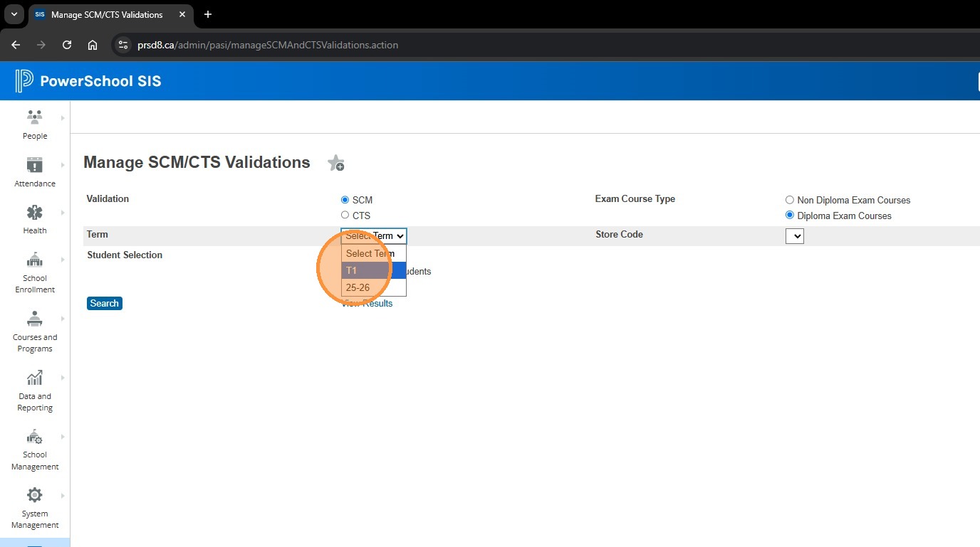This screenshot has height=547, width=980.
Task: Click the Store Code label
Action: click(620, 234)
